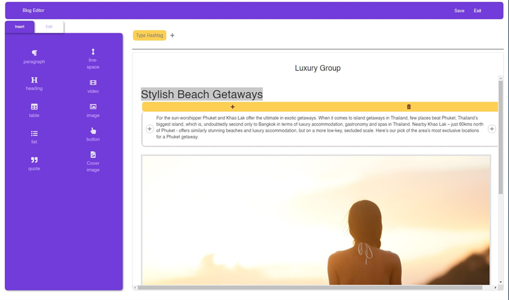Open the Insert tab
Viewport: 509px width, 300px height.
20,27
